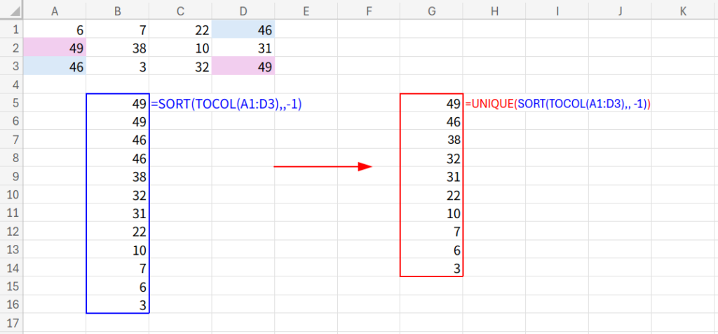Screen dimensions: 718x334
Task: Click column header G
Action: pyautogui.click(x=431, y=11)
